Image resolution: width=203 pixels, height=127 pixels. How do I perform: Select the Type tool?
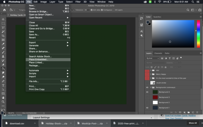[x=3, y=85]
